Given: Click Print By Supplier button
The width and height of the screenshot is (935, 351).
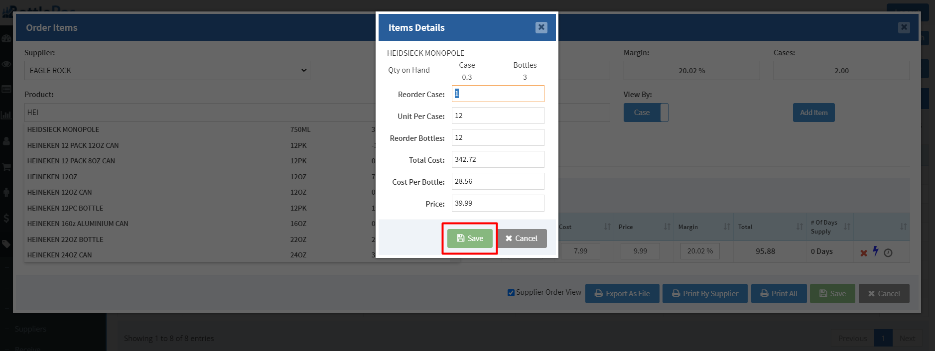Looking at the screenshot, I should [x=705, y=294].
